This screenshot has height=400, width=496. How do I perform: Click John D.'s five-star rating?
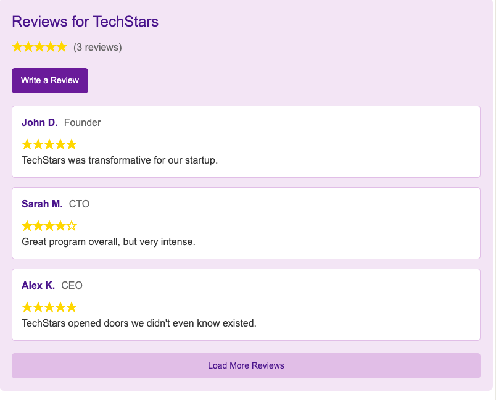click(x=49, y=144)
